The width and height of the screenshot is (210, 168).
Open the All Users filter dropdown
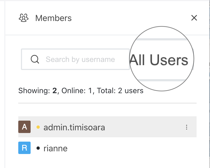click(161, 60)
